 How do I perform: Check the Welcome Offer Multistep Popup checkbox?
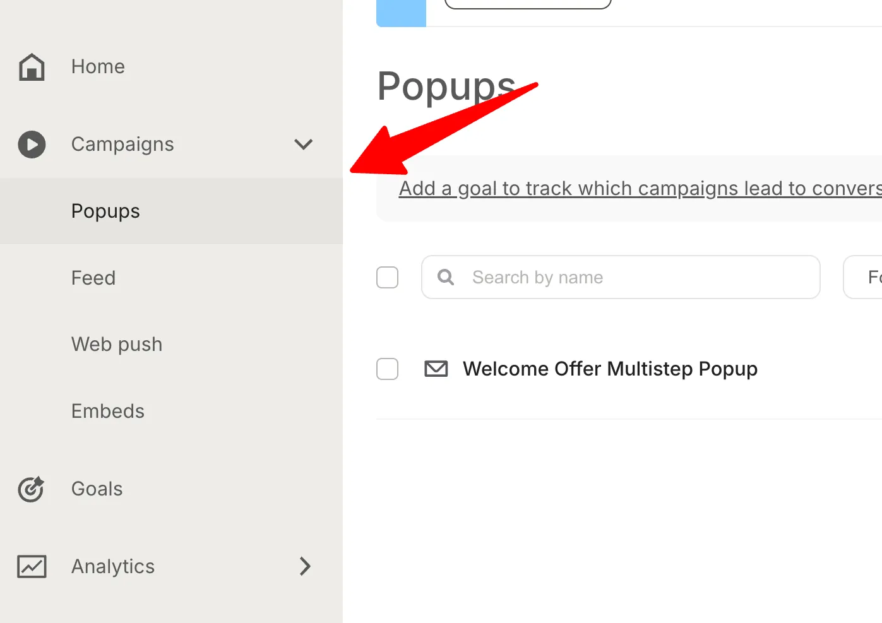(x=387, y=369)
